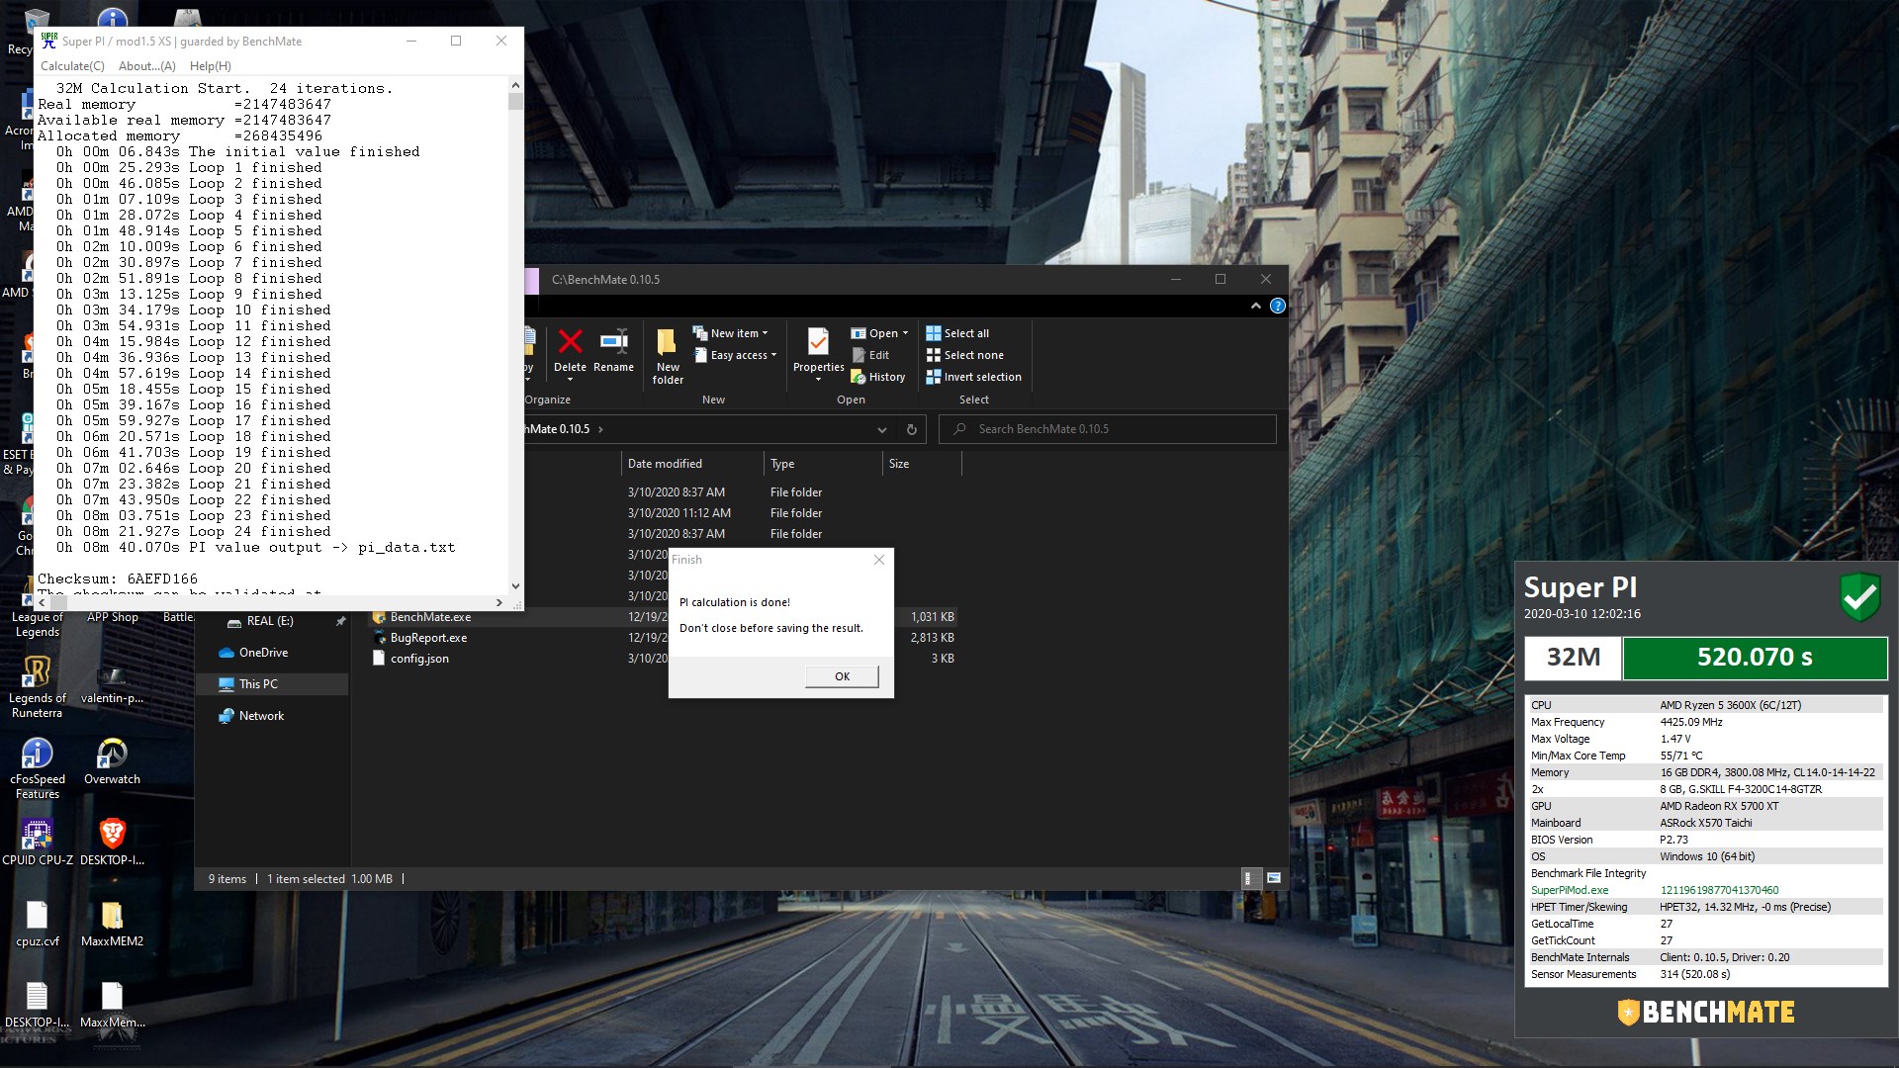Select config.json file

(419, 659)
